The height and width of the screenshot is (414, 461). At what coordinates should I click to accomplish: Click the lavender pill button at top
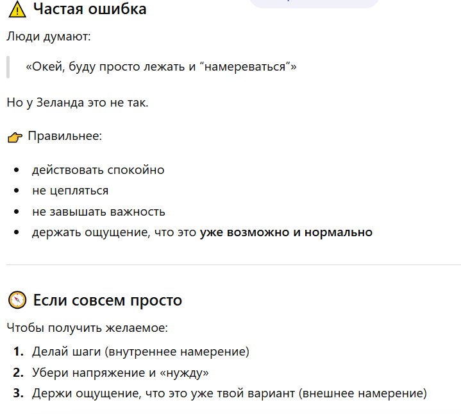(x=314, y=3)
